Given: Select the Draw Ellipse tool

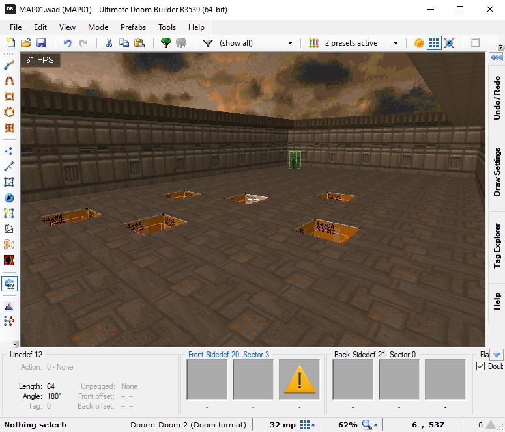Looking at the screenshot, I should [9, 112].
